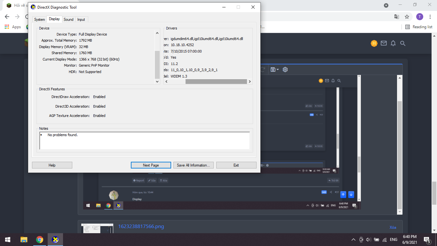
Task: Click the 'WDDM 1.3' driver model value
Action: pos(179,76)
